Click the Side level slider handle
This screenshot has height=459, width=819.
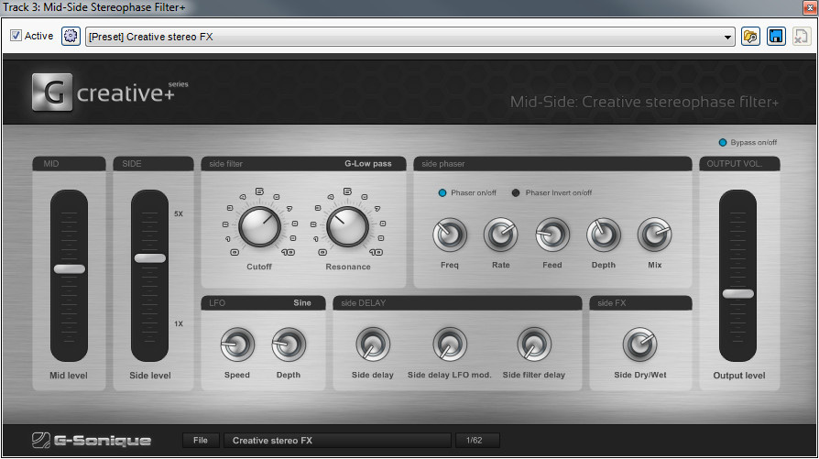[150, 258]
